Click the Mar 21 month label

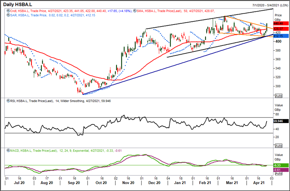pyautogui.click(x=232, y=183)
